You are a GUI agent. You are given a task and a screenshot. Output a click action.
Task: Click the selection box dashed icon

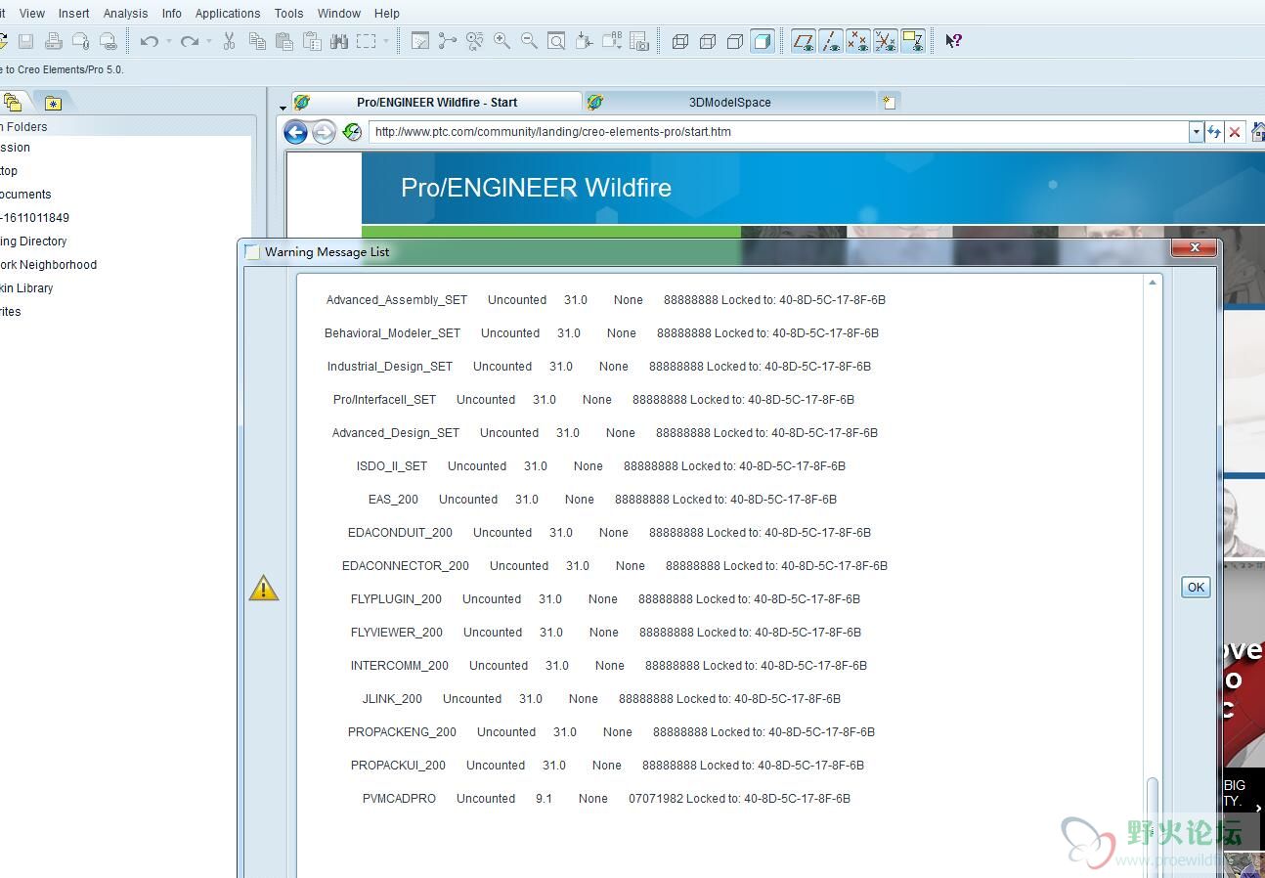coord(367,41)
